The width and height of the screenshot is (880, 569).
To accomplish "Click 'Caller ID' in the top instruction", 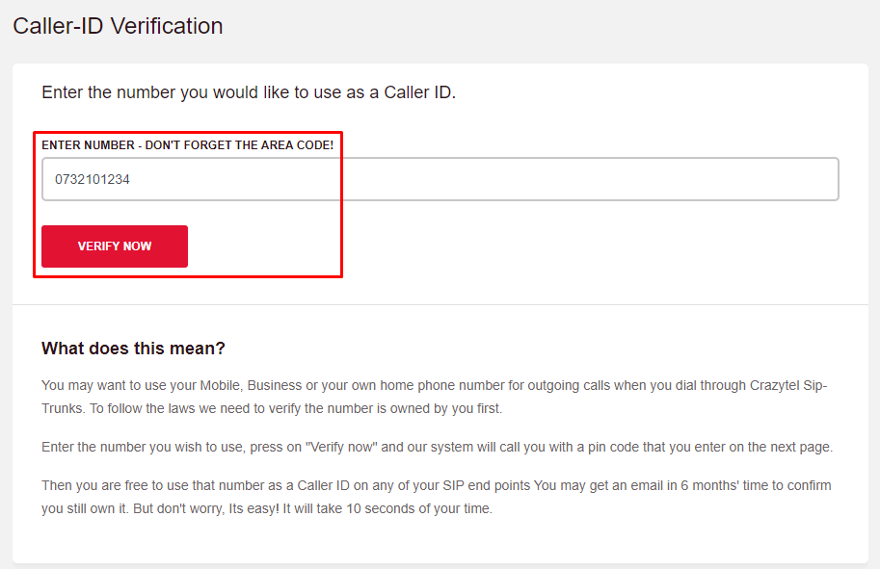I will coord(417,92).
